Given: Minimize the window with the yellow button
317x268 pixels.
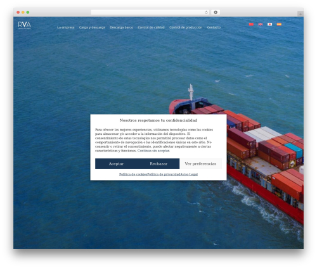Looking at the screenshot, I should coord(23,13).
